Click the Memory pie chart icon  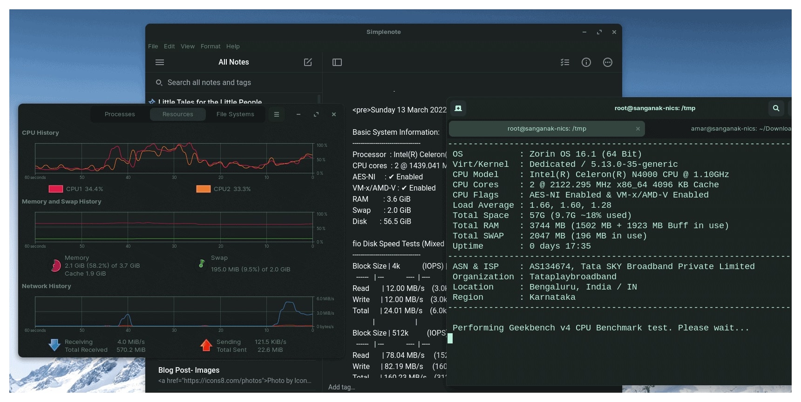pyautogui.click(x=56, y=265)
